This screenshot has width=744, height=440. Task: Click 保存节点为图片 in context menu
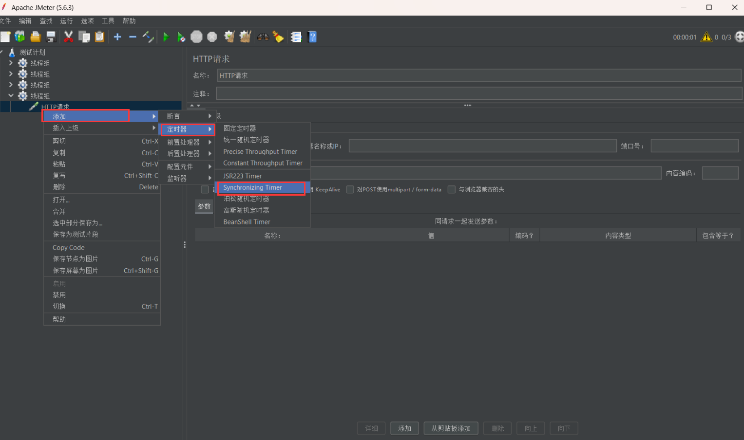pyautogui.click(x=102, y=259)
